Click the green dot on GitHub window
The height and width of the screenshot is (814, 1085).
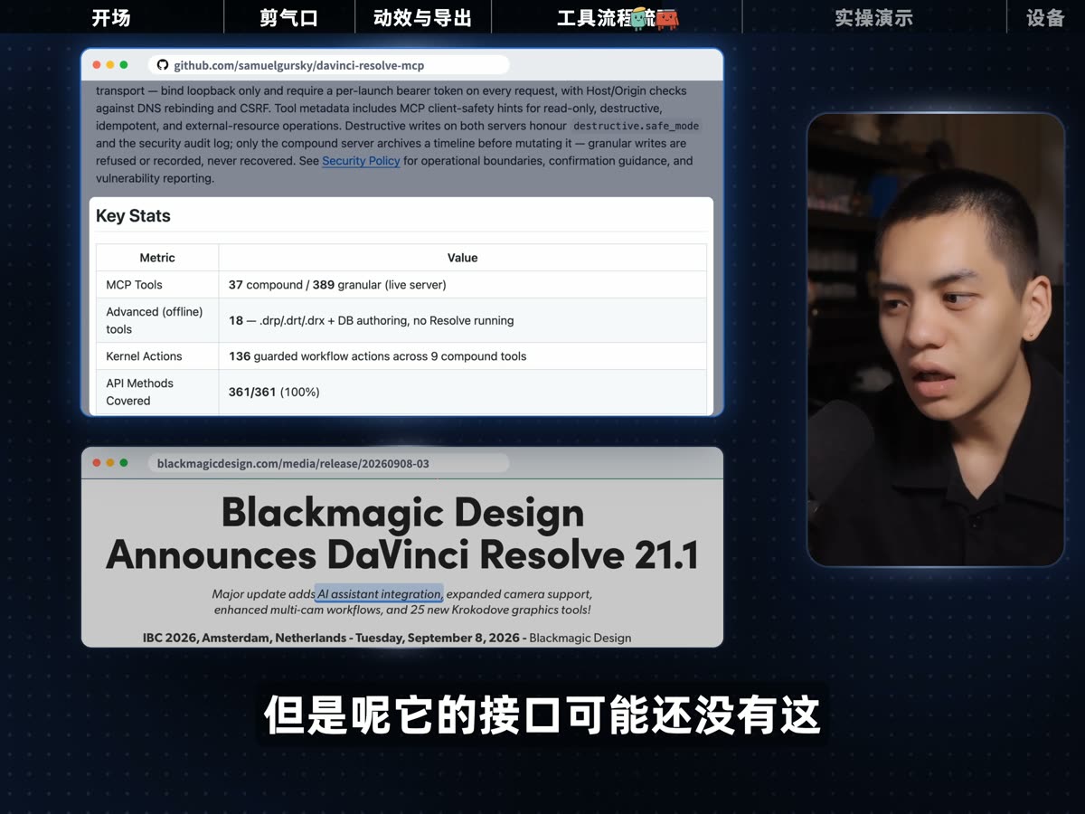(124, 65)
